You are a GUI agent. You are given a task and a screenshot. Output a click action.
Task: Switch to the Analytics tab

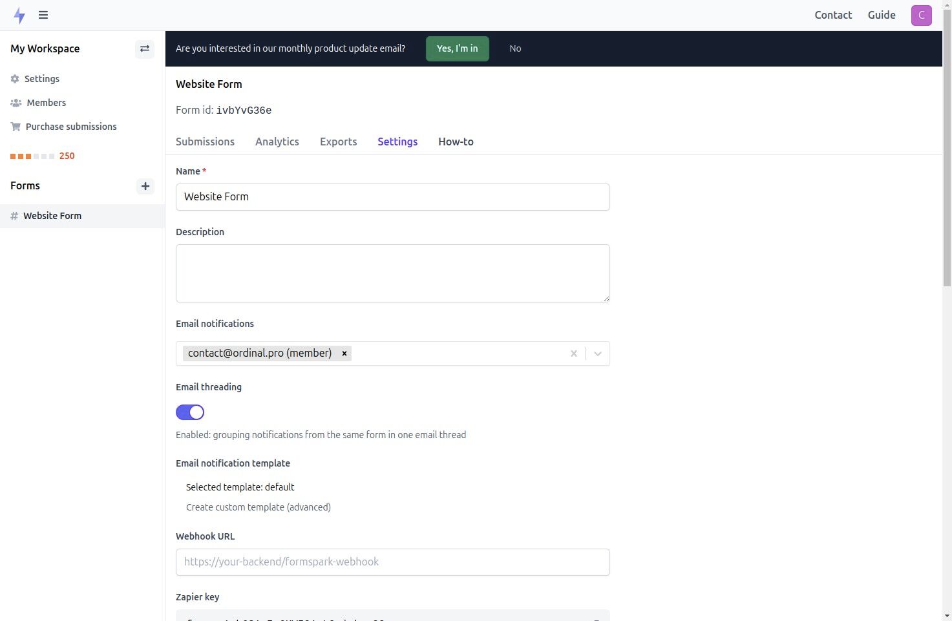(x=277, y=142)
